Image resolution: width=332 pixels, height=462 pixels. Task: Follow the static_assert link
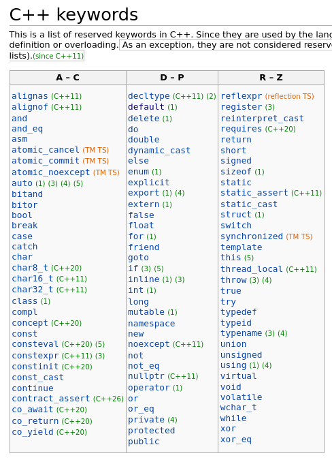click(x=254, y=193)
